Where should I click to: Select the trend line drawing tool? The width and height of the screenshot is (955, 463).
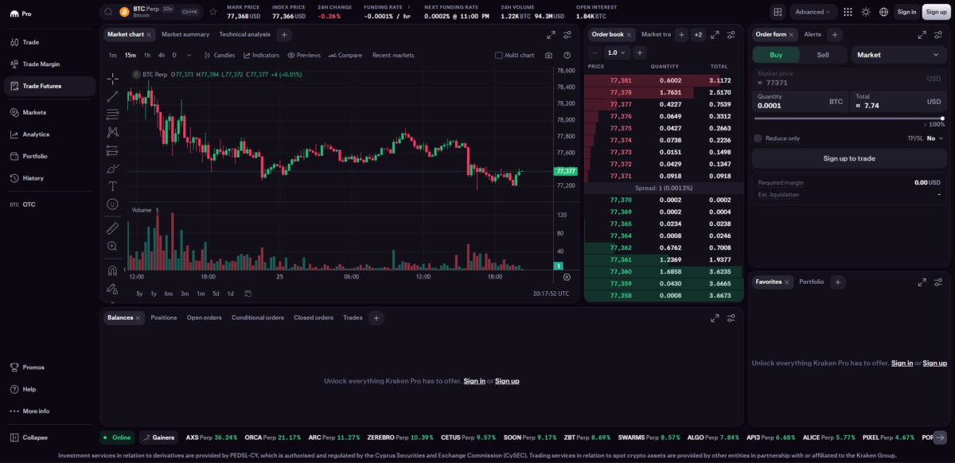(112, 96)
